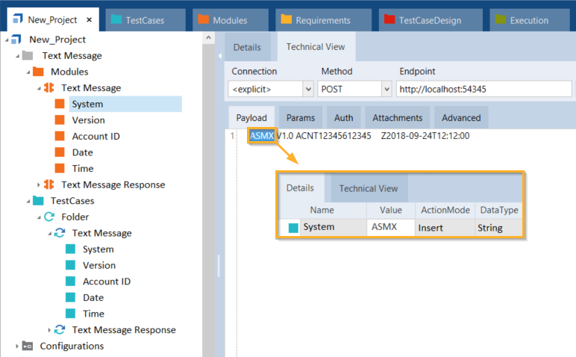Switch to the Details tab above Connection
This screenshot has width=576, height=357.
247,47
